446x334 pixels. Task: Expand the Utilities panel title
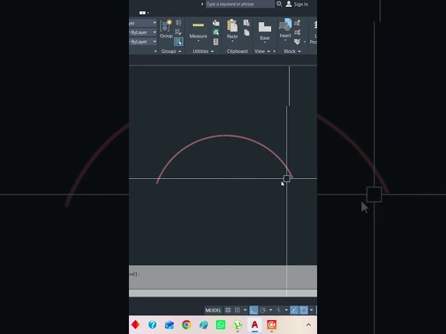click(x=203, y=51)
